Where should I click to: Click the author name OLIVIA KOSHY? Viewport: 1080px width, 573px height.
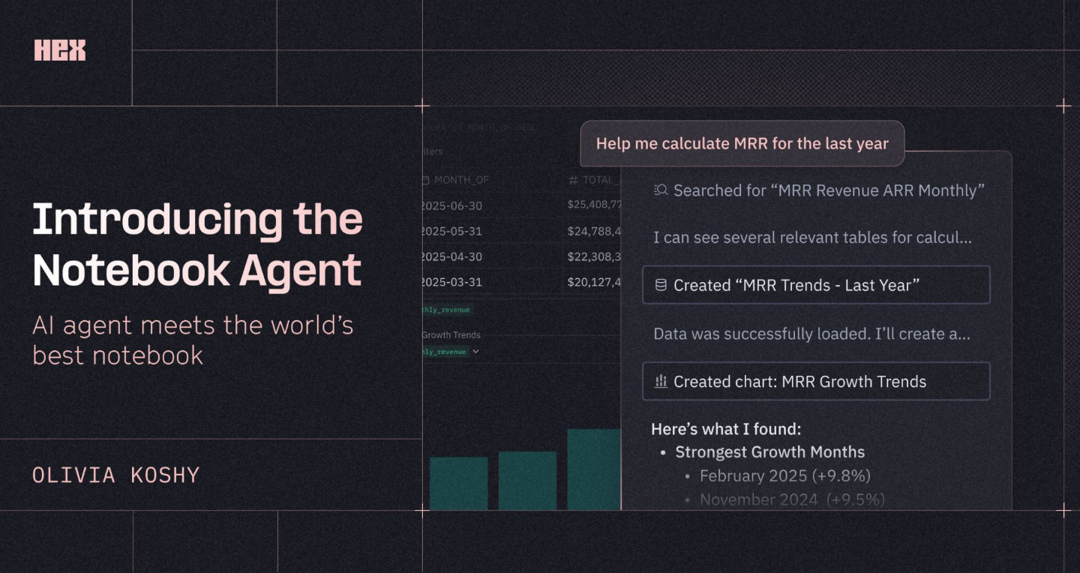pos(116,475)
